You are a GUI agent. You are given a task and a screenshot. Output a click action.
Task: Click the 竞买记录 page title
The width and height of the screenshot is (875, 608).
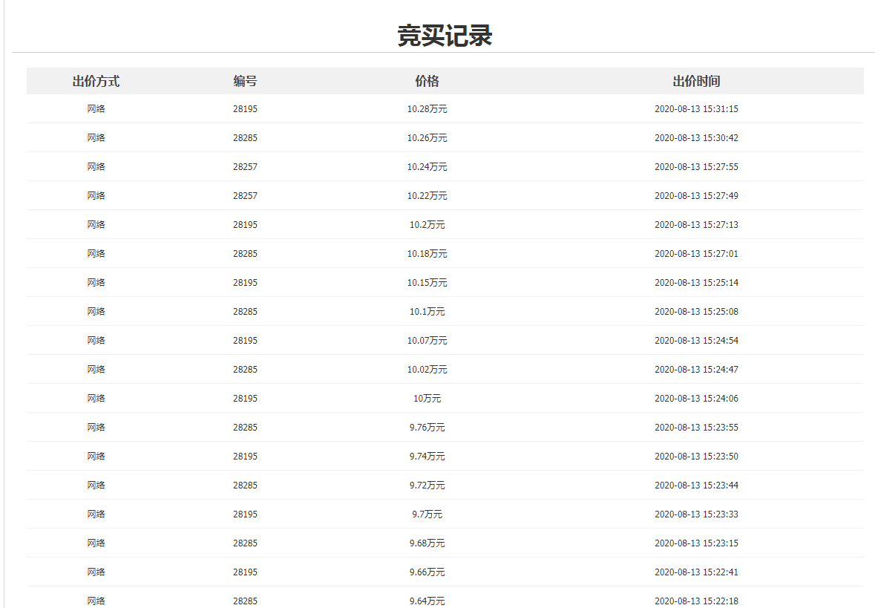445,35
